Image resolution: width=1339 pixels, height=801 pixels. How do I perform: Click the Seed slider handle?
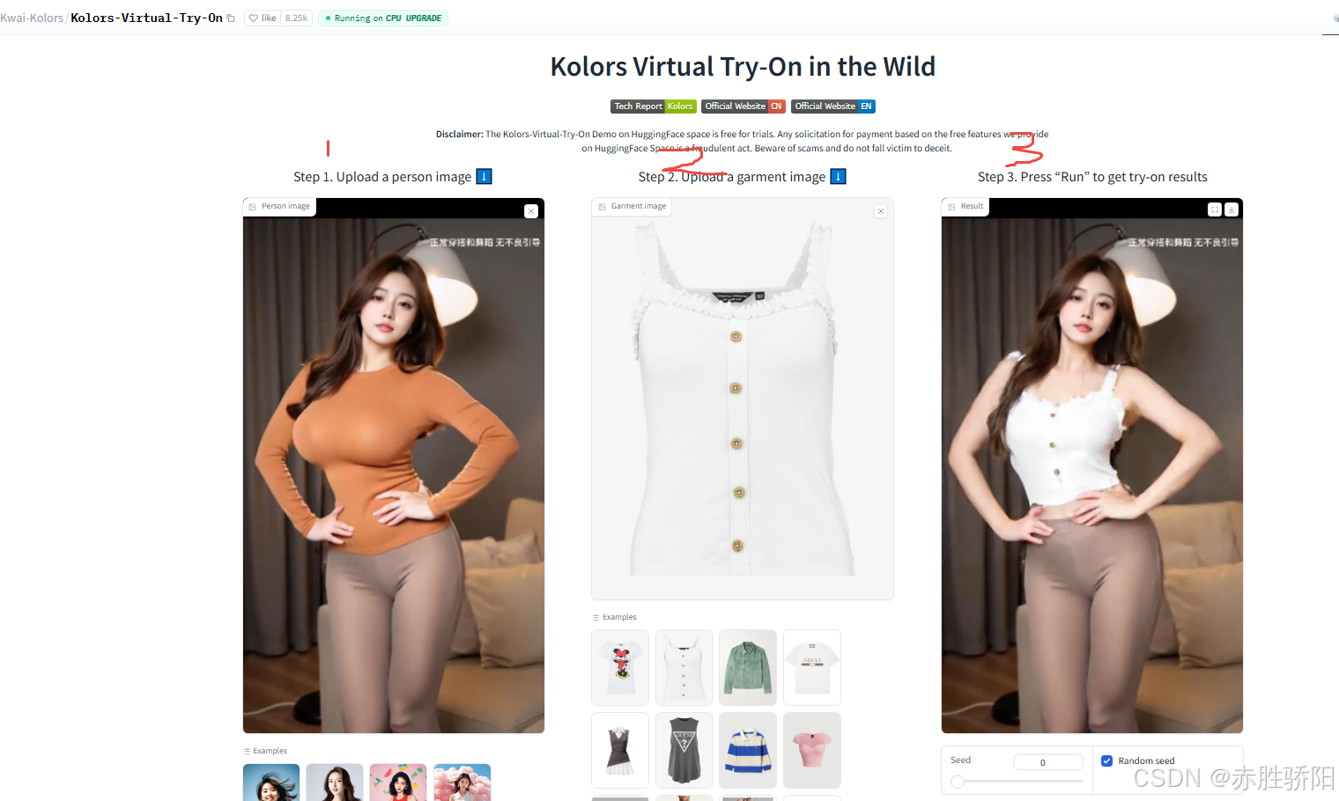pyautogui.click(x=958, y=782)
